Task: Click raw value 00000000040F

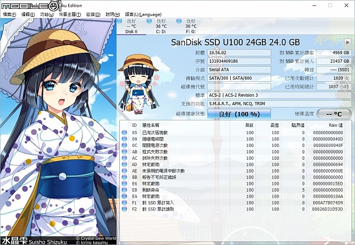Action: (x=328, y=145)
